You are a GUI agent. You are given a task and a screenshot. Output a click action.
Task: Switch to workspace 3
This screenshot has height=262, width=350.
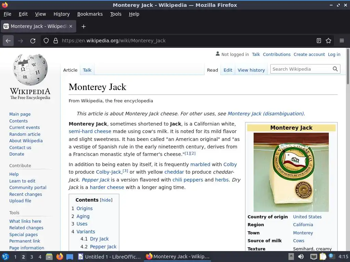click(32, 257)
